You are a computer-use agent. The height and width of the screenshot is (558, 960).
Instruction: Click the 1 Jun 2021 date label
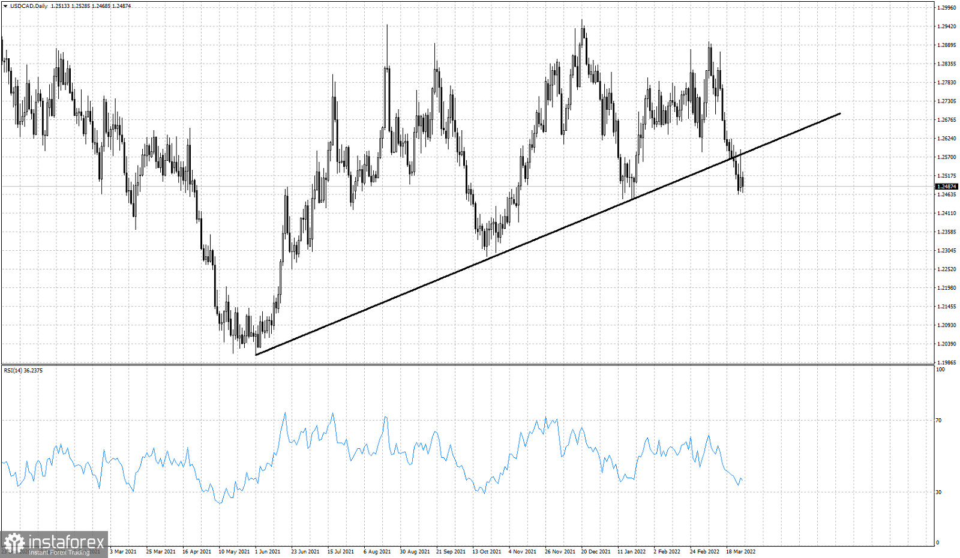pos(268,551)
